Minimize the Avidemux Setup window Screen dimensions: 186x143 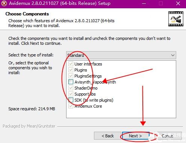(144, 3)
